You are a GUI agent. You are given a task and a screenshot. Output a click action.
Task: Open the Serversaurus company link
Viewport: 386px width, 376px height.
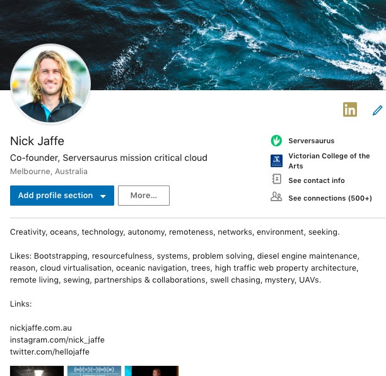click(x=312, y=141)
